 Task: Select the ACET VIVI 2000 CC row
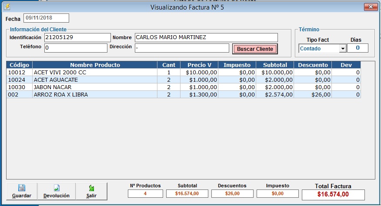95,73
